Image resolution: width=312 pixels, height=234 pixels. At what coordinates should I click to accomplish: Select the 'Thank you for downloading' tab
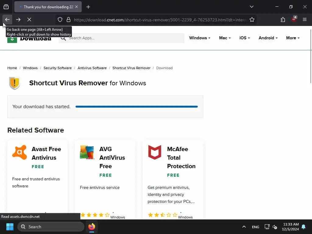(x=48, y=7)
